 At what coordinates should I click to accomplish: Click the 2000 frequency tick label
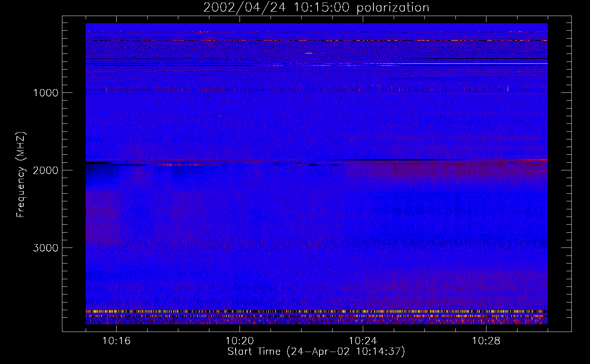[46, 170]
